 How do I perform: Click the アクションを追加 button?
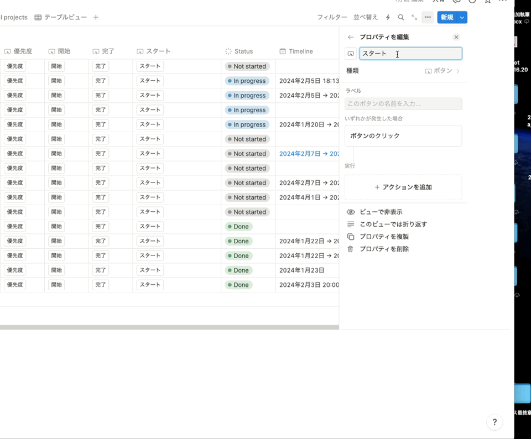[x=403, y=187]
